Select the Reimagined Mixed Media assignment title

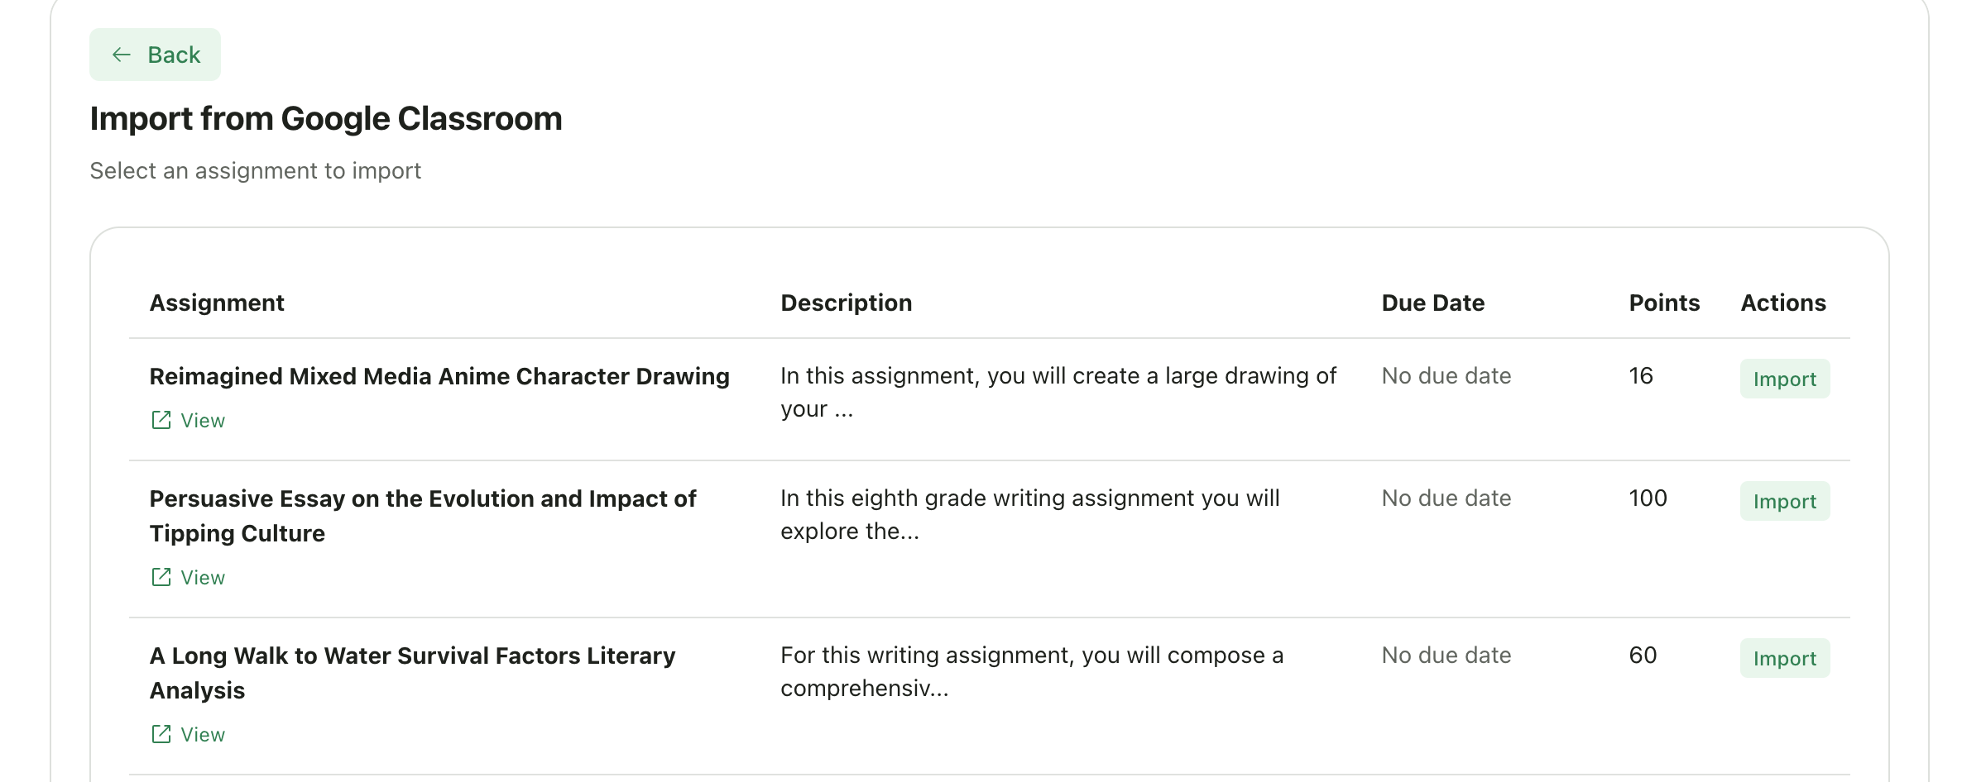point(439,375)
